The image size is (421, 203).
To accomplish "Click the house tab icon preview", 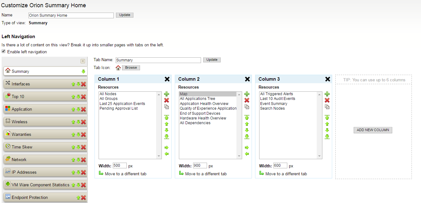I will [x=118, y=68].
